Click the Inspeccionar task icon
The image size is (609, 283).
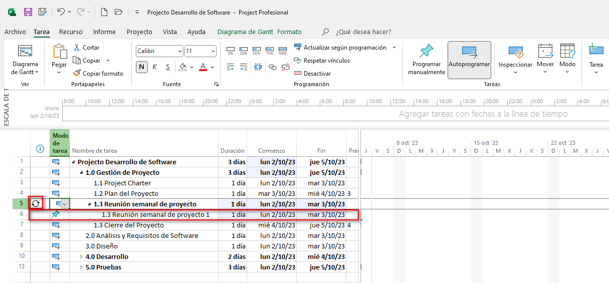pyautogui.click(x=515, y=52)
